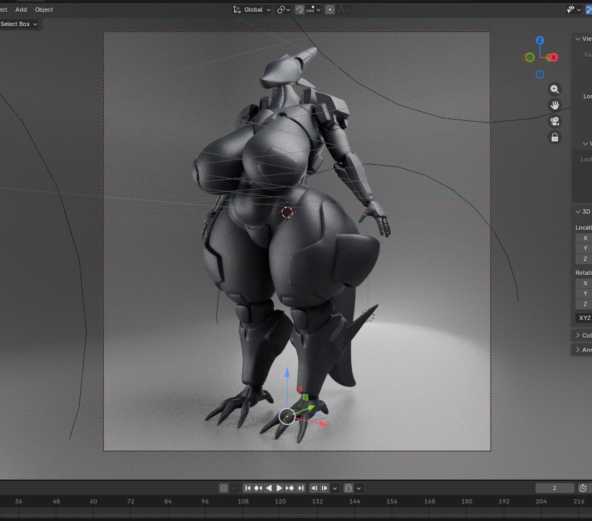Toggle the auto keying record button

click(x=224, y=488)
